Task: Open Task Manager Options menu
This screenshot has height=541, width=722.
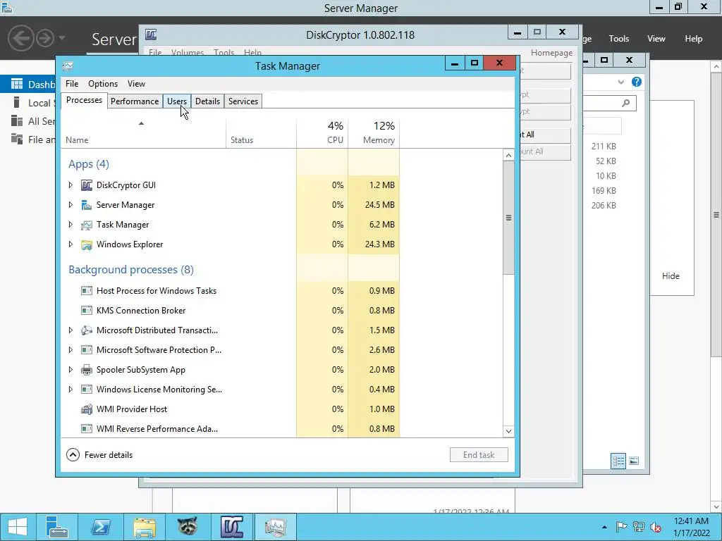Action: click(103, 84)
